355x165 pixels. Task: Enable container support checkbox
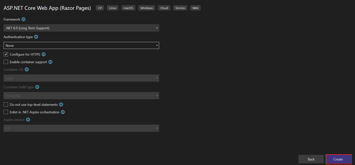coord(6,62)
